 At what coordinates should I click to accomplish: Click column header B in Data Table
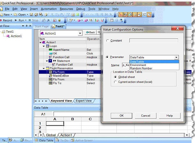(x=72, y=119)
